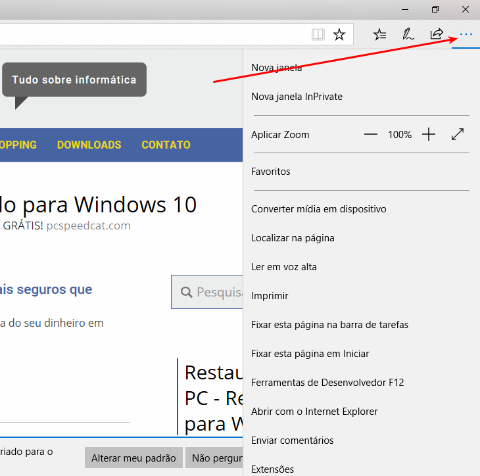Viewport: 480px width, 476px height.
Task: Open Favoritos from the menu
Action: (x=271, y=172)
